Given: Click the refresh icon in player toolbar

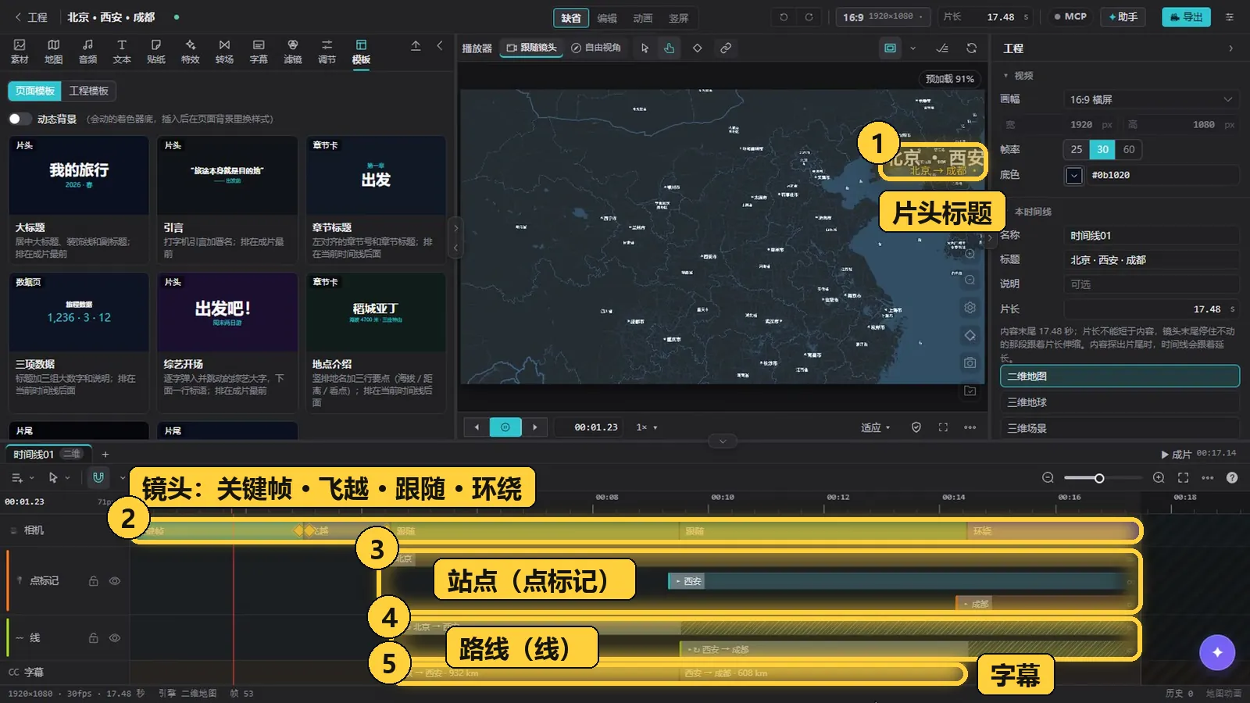Looking at the screenshot, I should pyautogui.click(x=971, y=48).
